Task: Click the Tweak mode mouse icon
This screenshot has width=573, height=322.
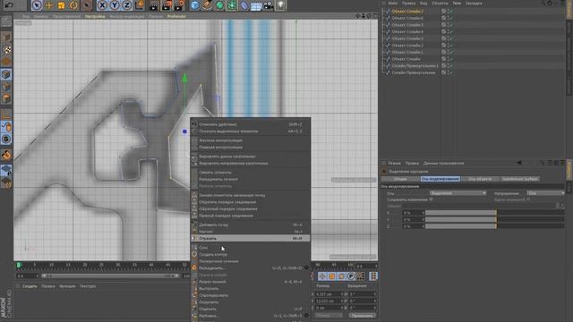Action: coord(6,127)
